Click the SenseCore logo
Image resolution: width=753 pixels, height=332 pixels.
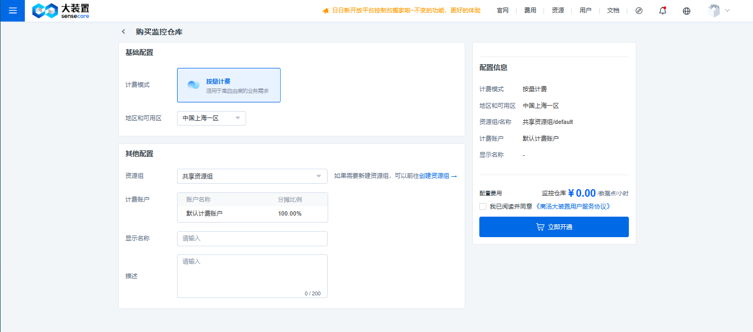(x=61, y=11)
